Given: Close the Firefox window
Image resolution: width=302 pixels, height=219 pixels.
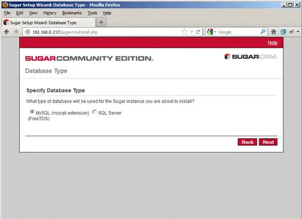Looking at the screenshot, I should [297, 5].
